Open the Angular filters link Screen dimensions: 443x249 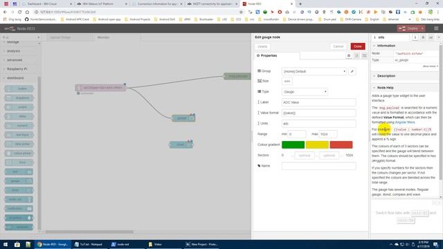point(404,122)
